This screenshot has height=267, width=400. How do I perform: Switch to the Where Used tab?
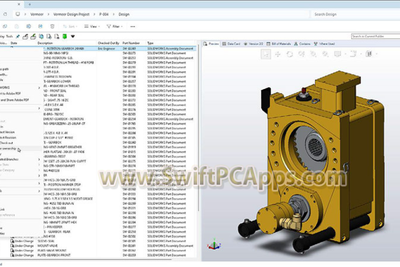tap(324, 44)
